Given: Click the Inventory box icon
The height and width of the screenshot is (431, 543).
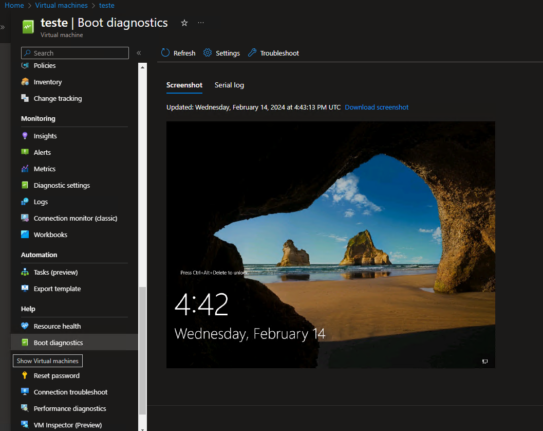Looking at the screenshot, I should click(x=25, y=82).
